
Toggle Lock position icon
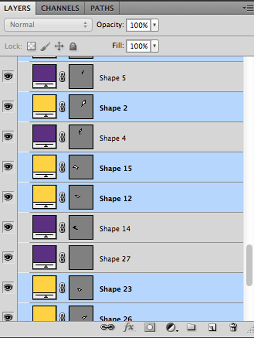(59, 46)
